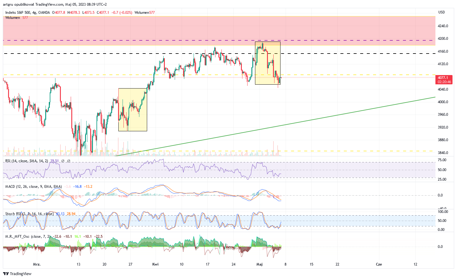Click the M.R._MFT_Osc value -22.5
The height and width of the screenshot is (279, 457).
point(98,237)
